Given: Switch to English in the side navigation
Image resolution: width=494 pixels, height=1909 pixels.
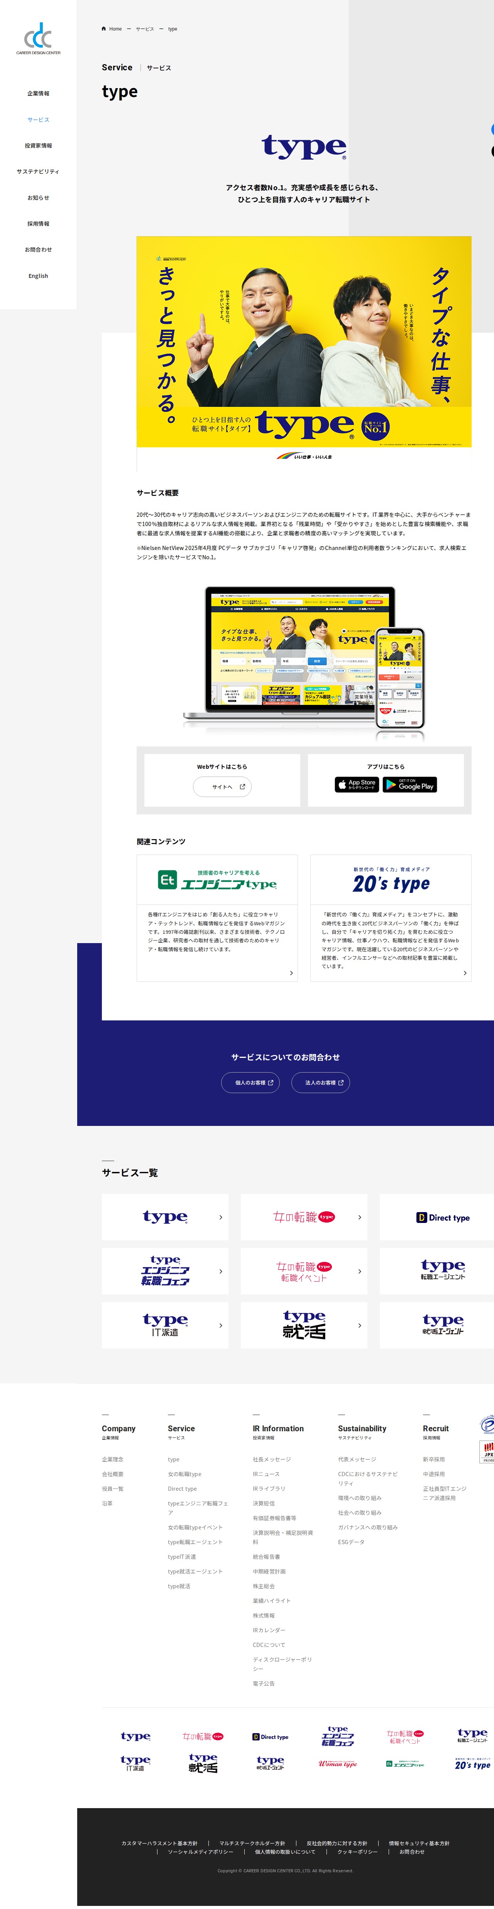Looking at the screenshot, I should 39,276.
